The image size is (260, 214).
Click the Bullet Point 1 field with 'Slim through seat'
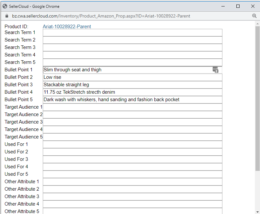point(133,70)
